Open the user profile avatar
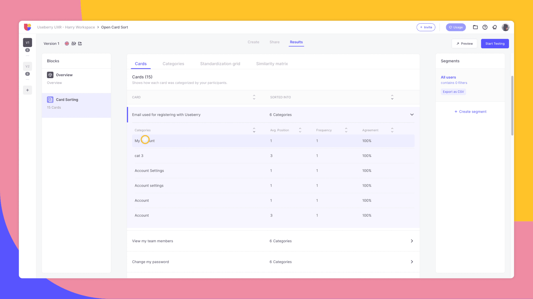533x299 pixels. point(505,27)
